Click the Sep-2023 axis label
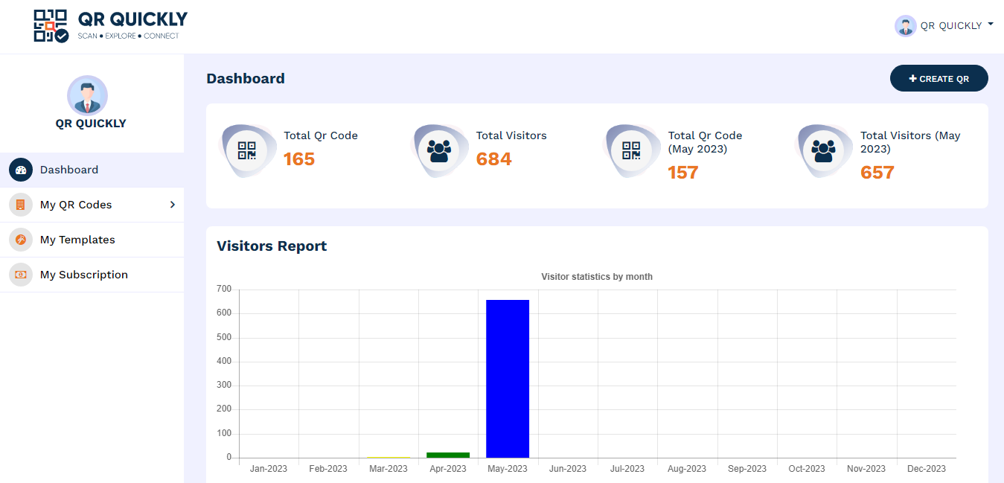The width and height of the screenshot is (1004, 483). pyautogui.click(x=747, y=469)
